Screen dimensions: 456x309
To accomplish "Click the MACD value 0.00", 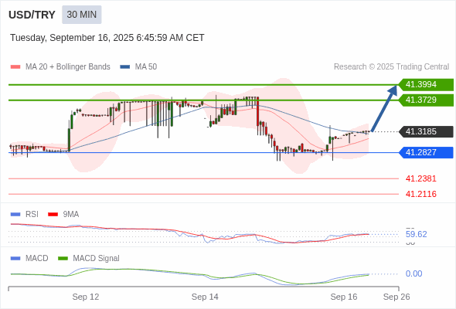I will [x=413, y=273].
